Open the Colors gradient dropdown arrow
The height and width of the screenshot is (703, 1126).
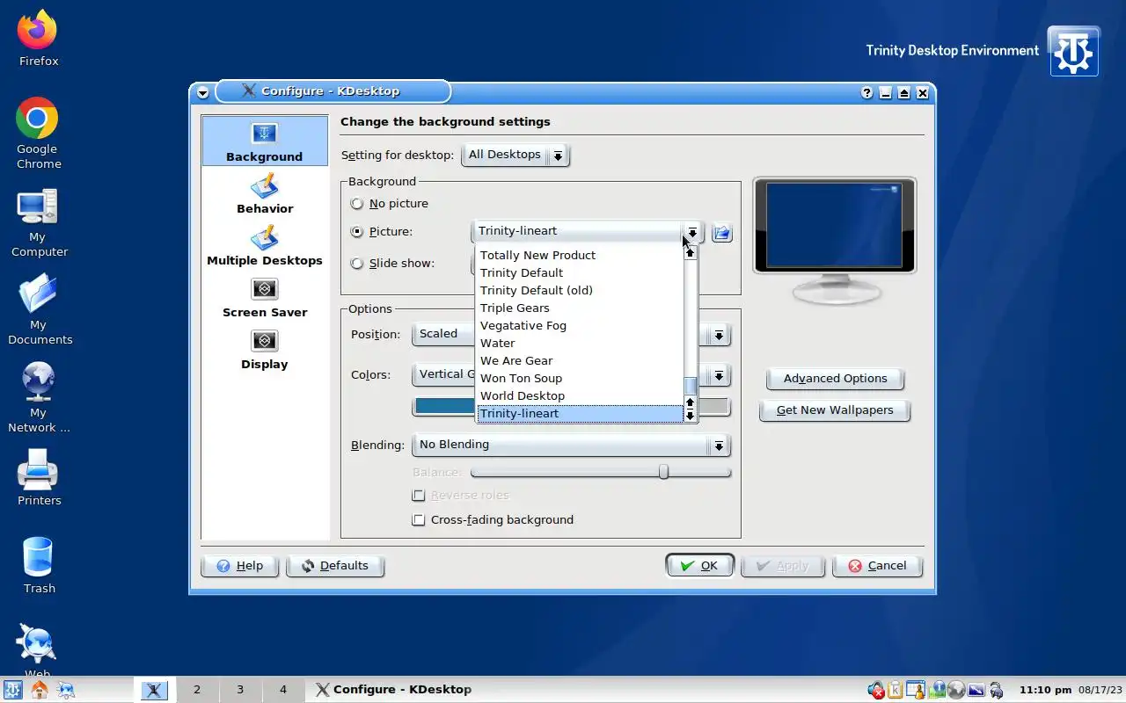[719, 375]
